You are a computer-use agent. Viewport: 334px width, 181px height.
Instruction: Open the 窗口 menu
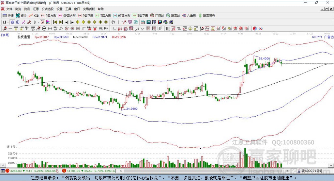point(77,9)
